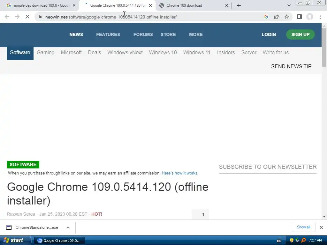327x245 pixels.
Task: Select the 'Google Chrome 109.0.5414.120' tab
Action: [117, 5]
